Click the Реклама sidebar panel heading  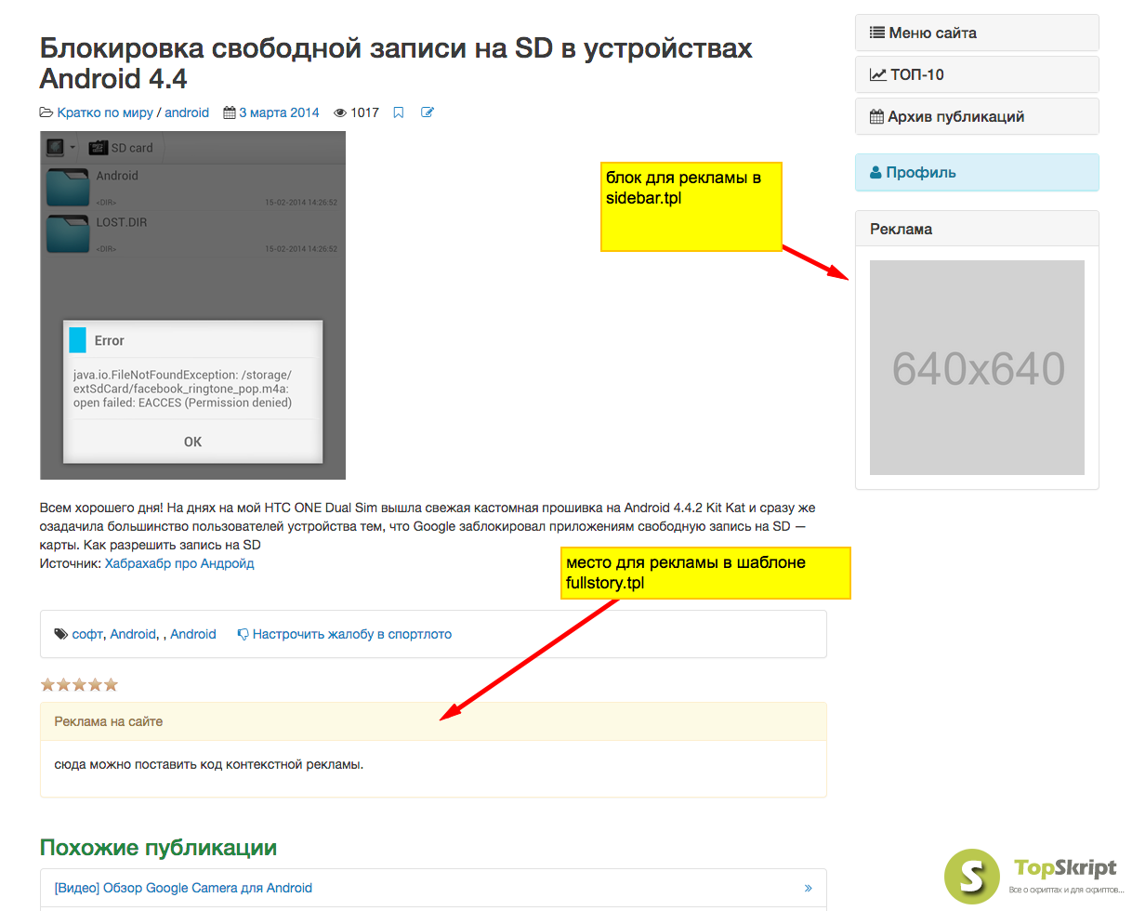977,229
